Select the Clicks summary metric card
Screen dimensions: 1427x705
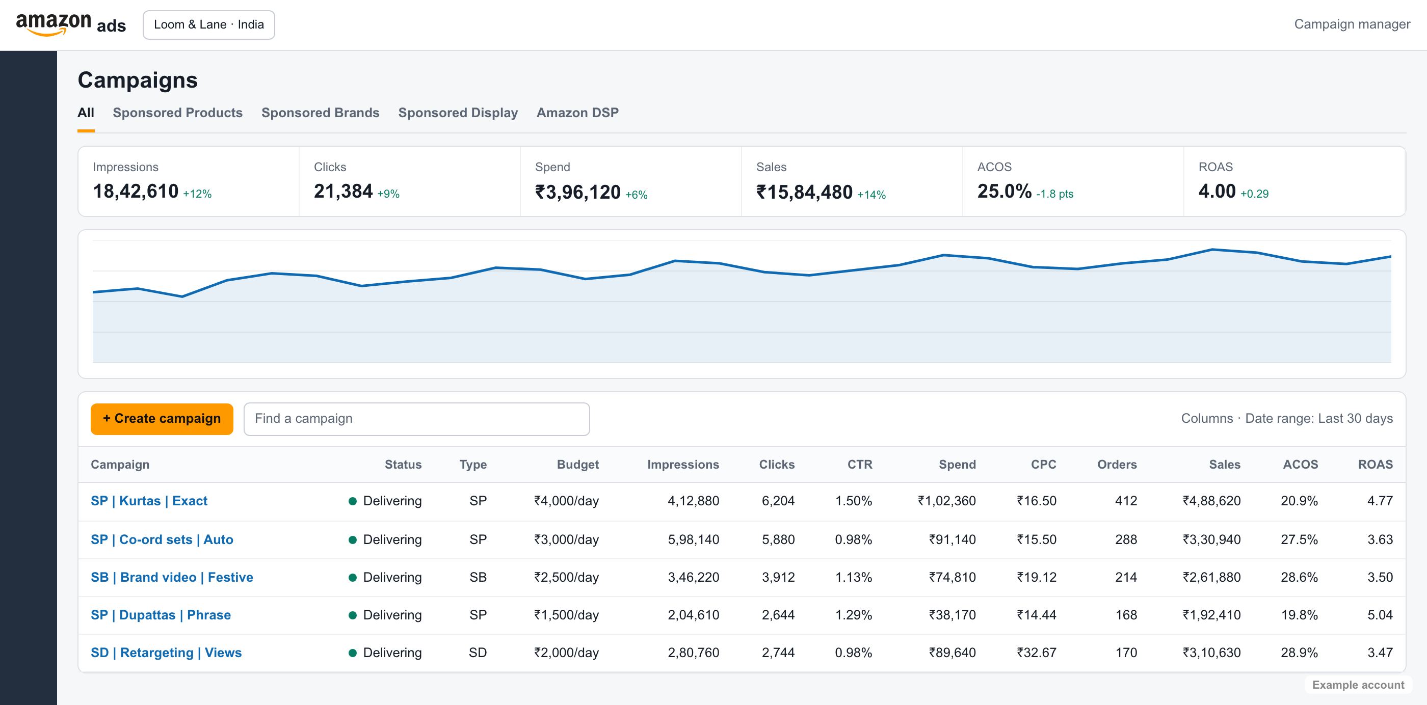[x=410, y=181]
